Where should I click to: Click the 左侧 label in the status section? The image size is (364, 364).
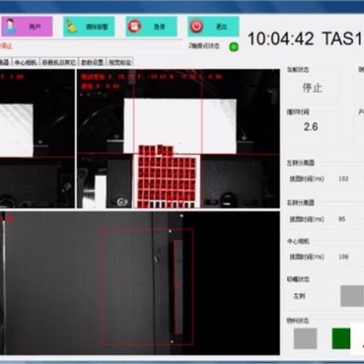click(299, 296)
